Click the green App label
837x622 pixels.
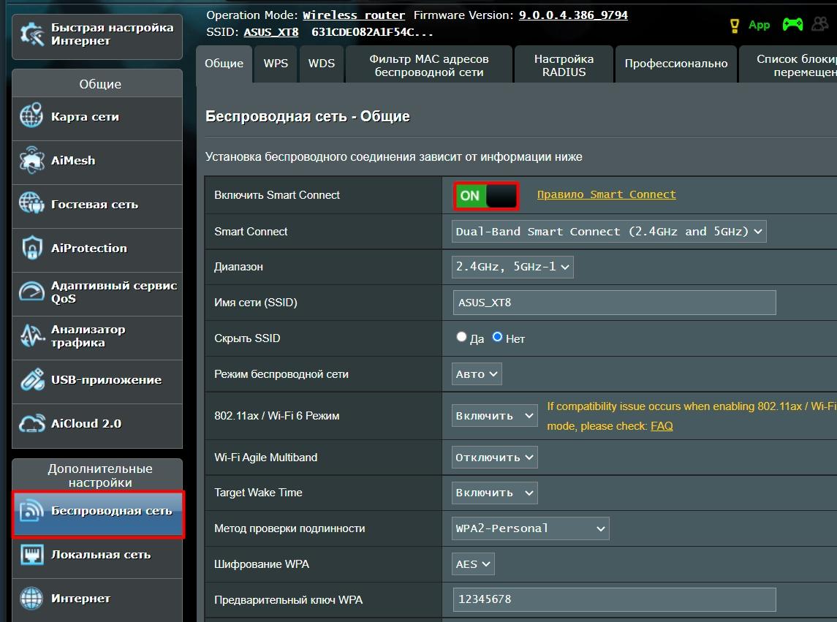tap(759, 25)
